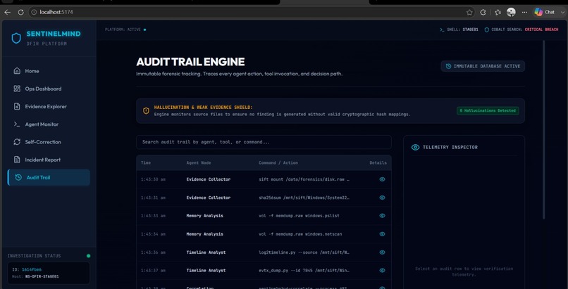Image resolution: width=568 pixels, height=289 pixels.
Task: Click the vol windows.netscan command text
Action: coord(300,234)
